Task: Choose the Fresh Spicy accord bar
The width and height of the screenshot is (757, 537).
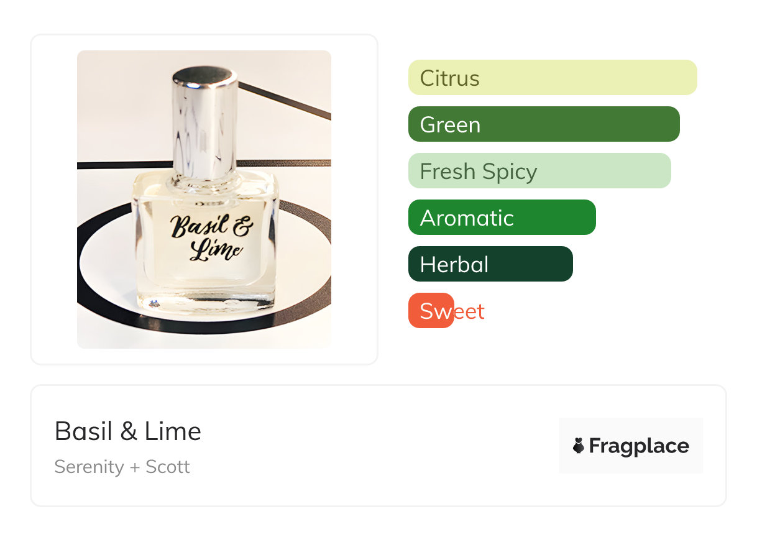Action: click(x=539, y=171)
